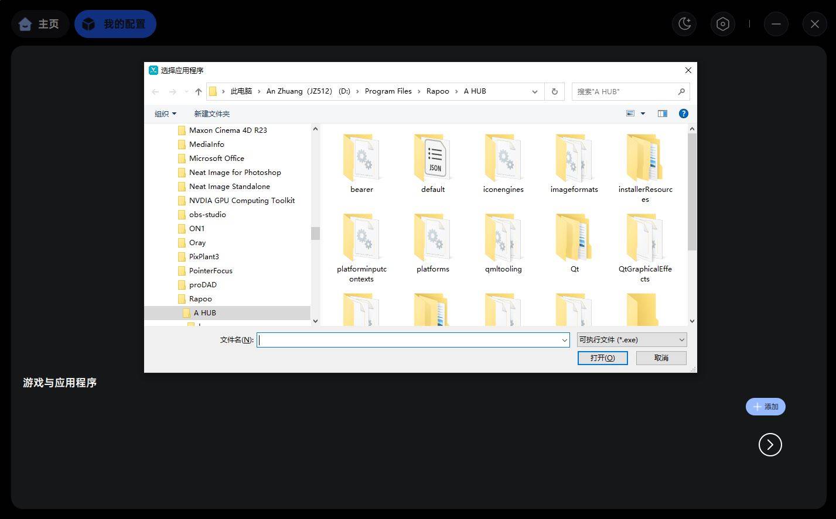This screenshot has height=519, width=836.
Task: Toggle the preview pane icon
Action: click(x=663, y=114)
